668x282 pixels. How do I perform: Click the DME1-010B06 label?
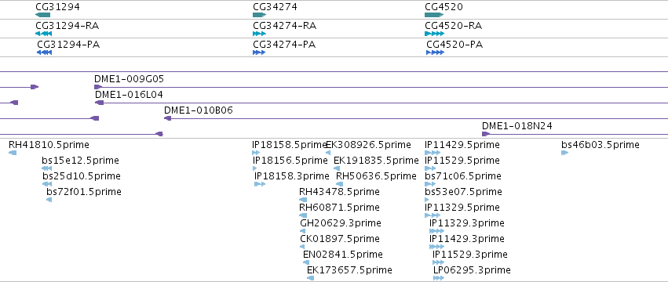(199, 110)
